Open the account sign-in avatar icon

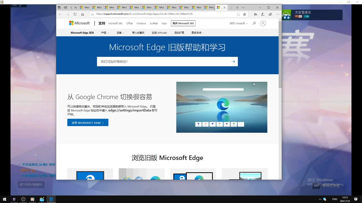click(263, 23)
